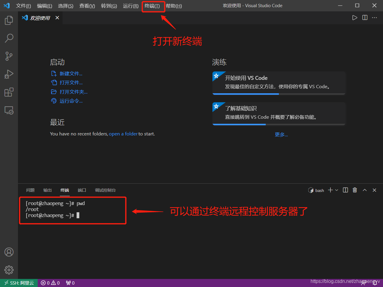Click the SSH: 阿里云 remote indicator
Image resolution: width=383 pixels, height=287 pixels.
(x=19, y=283)
